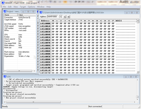Viewport: 141px width, 109px height.
Task: Select the Endian row
Action: [x=20, y=37]
